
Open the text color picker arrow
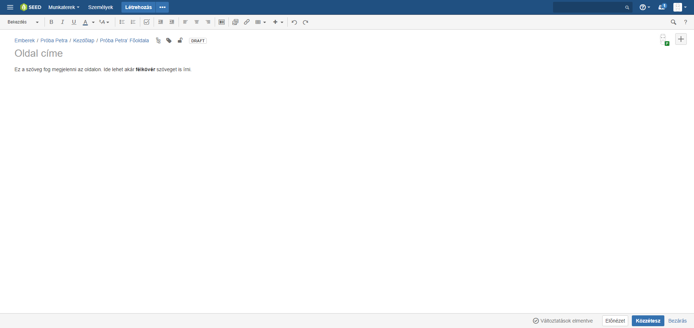click(93, 22)
